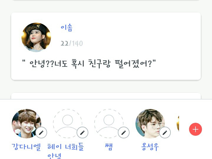
Task: Edit 강다니엘 character via pencil icon
Action: [x=41, y=132]
